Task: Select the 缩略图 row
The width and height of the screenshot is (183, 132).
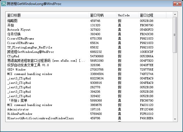Action: [x=12, y=21]
